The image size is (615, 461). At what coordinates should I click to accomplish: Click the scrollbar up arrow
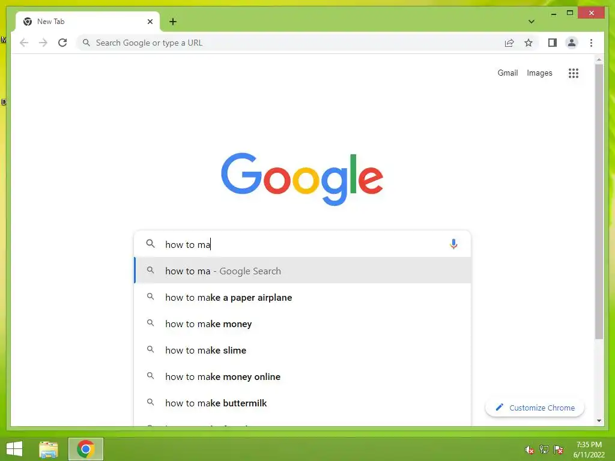tap(599, 59)
